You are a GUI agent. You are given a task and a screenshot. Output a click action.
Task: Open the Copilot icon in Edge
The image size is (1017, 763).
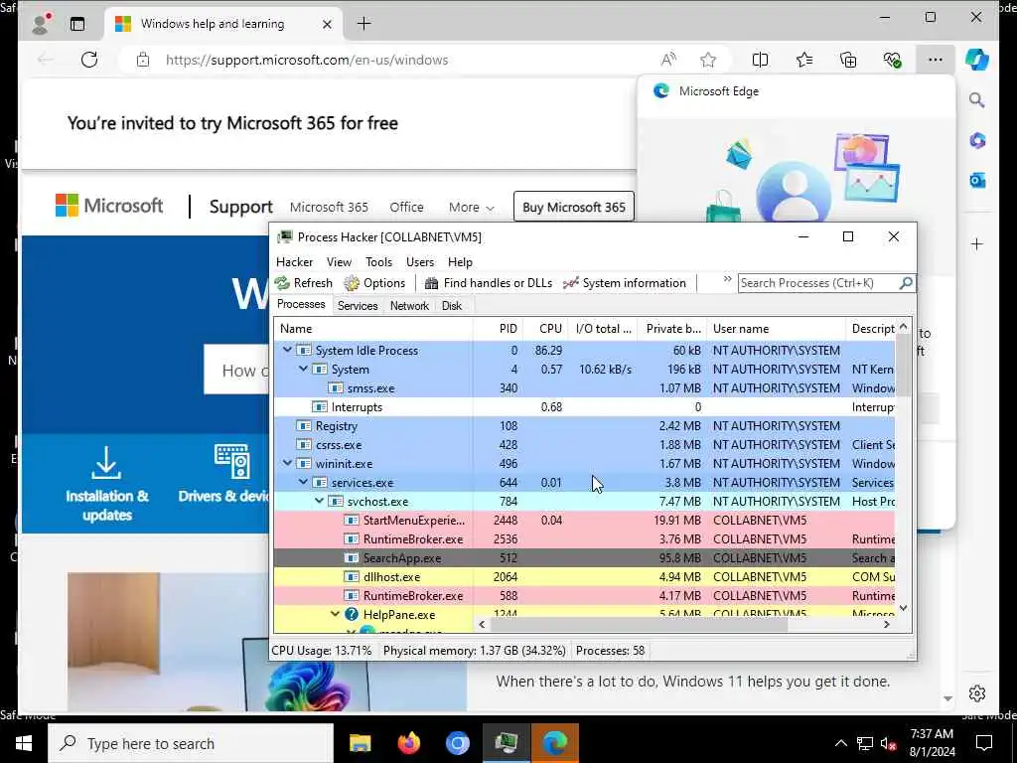977,60
